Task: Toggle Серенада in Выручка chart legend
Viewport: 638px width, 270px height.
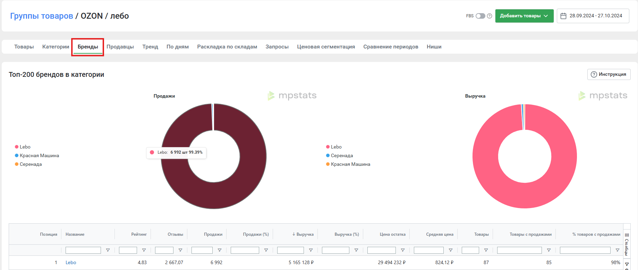Action: click(339, 155)
